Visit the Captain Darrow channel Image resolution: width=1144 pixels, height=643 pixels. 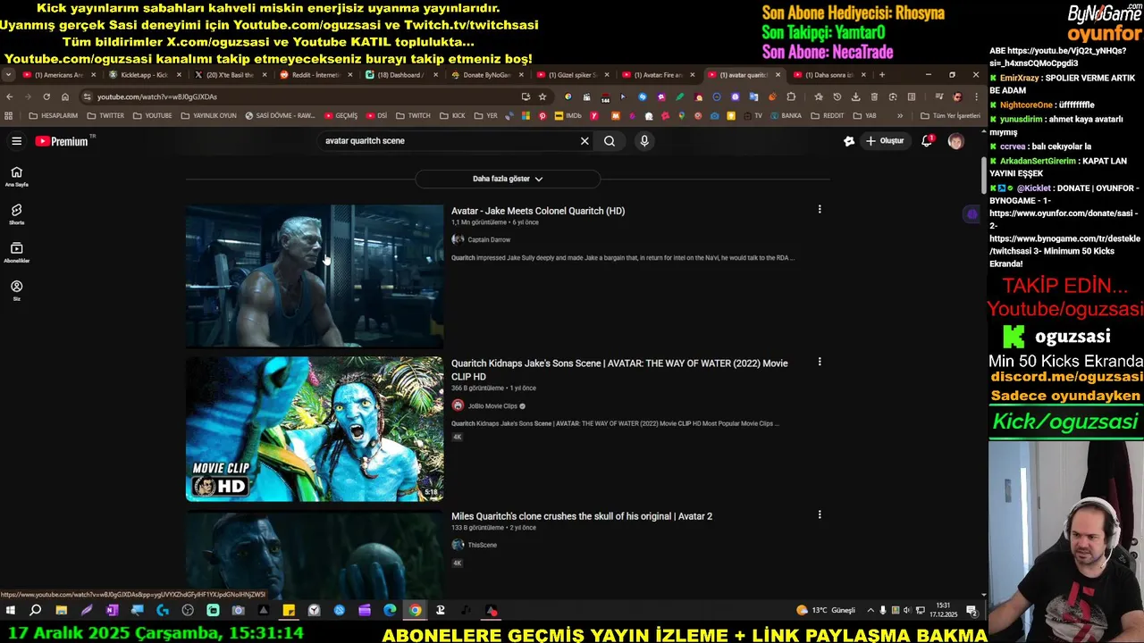coord(489,239)
